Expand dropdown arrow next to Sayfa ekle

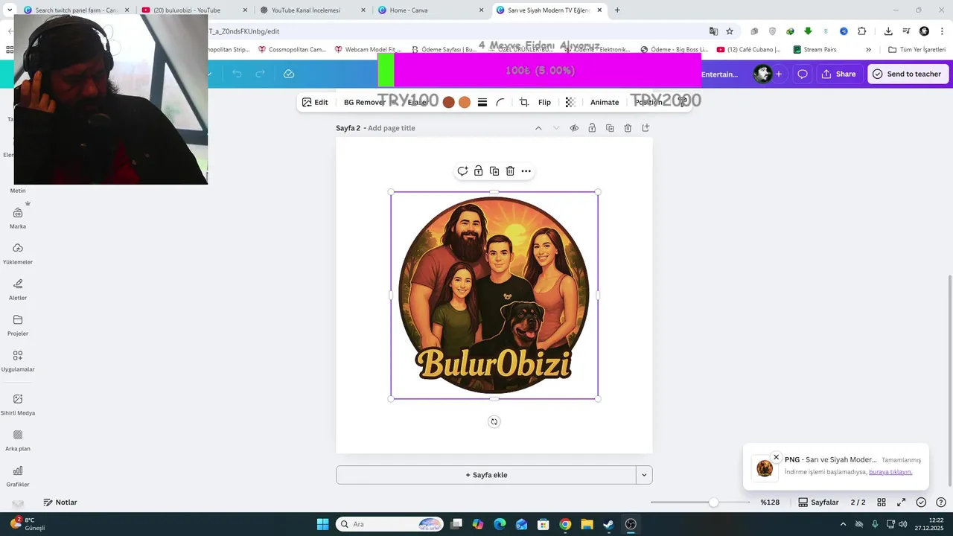[644, 475]
